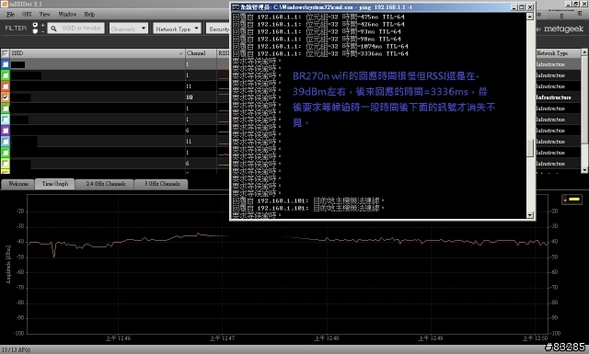Click the cmd window scrollbar down arrow

pyautogui.click(x=530, y=215)
